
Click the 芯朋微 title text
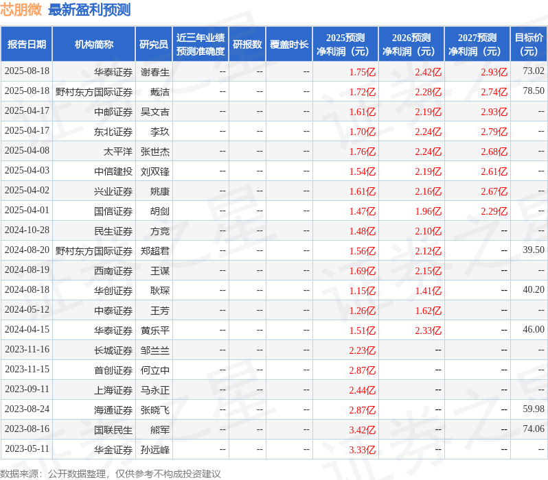click(x=21, y=10)
